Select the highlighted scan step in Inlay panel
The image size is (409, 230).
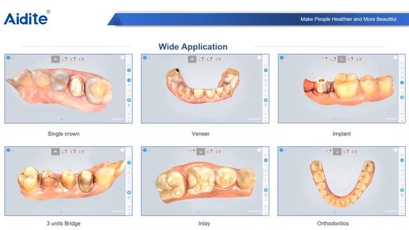coord(201,151)
